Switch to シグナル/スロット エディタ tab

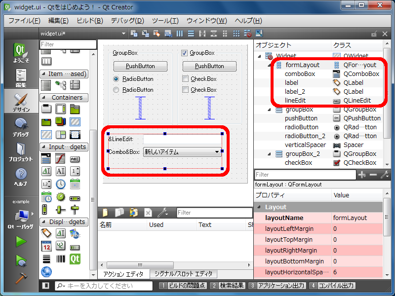183,274
